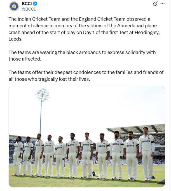Open the Grok actions icon
171x191 pixels.
click(155, 4)
